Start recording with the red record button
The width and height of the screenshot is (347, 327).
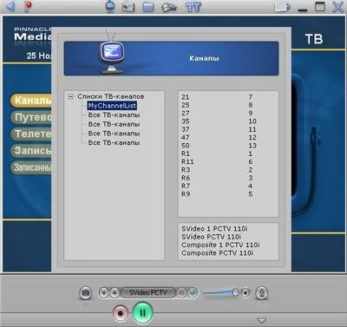click(x=121, y=313)
